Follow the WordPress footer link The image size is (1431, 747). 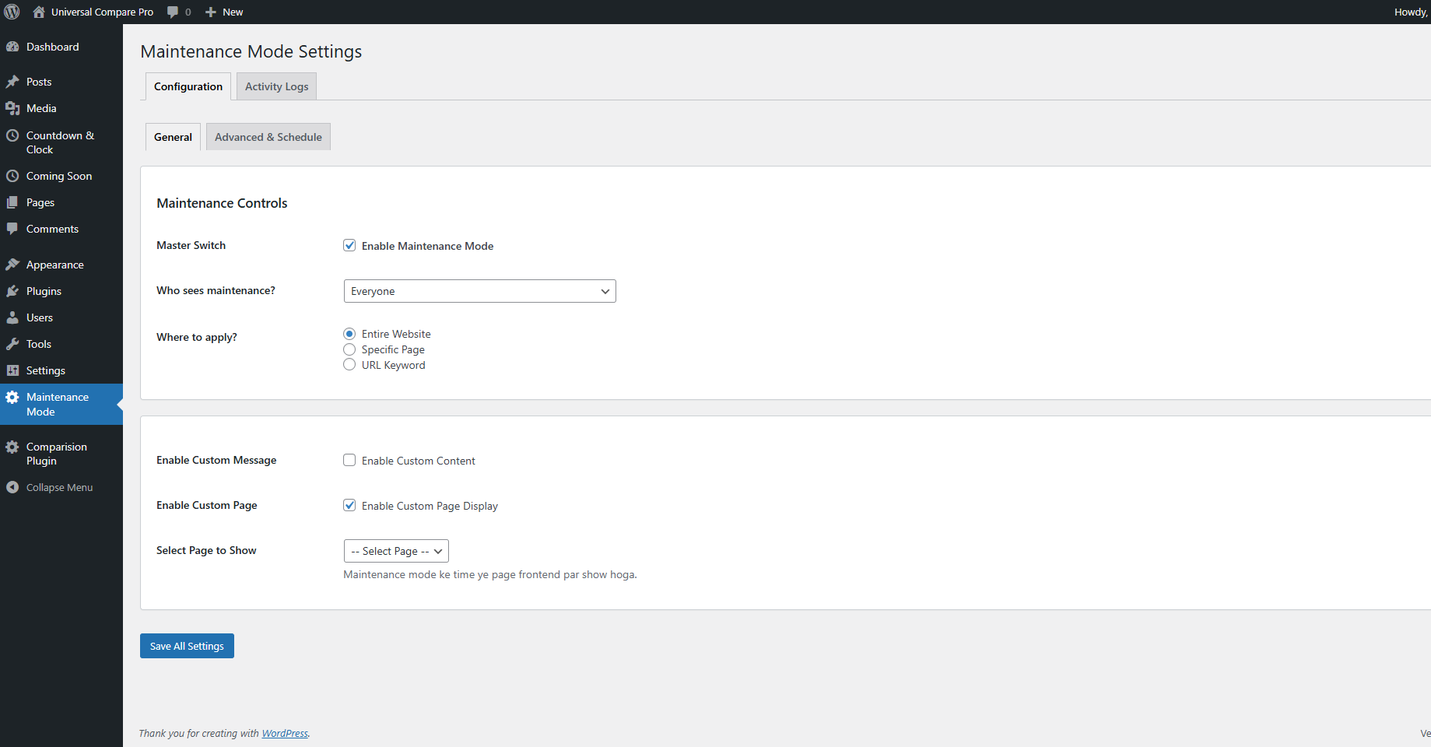pyautogui.click(x=285, y=733)
